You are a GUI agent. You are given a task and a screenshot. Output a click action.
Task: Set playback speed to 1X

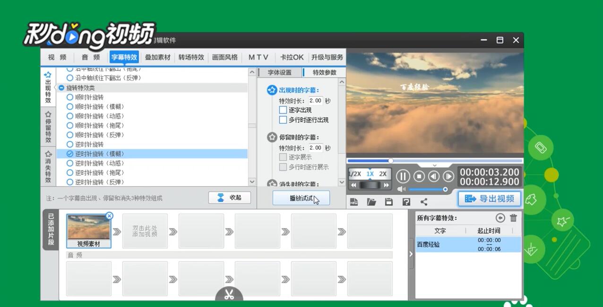[x=370, y=174]
